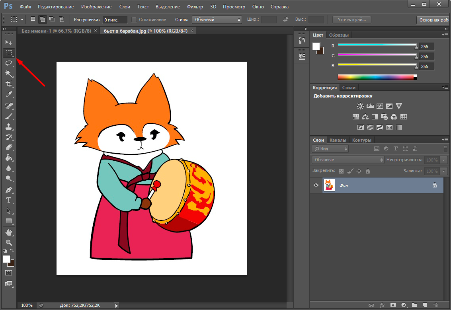Image resolution: width=451 pixels, height=310 pixels.
Task: Select the Move tool
Action: point(9,42)
